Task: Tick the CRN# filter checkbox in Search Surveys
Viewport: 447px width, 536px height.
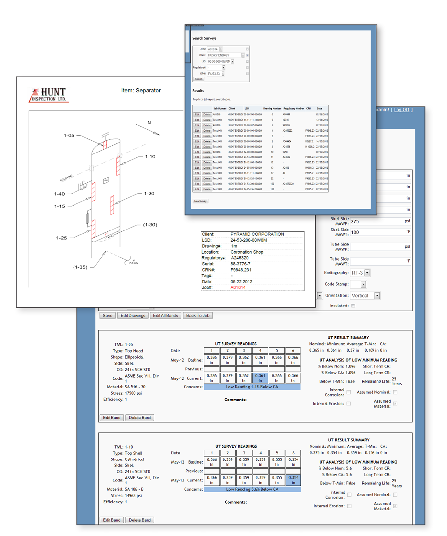Action: coord(247,73)
